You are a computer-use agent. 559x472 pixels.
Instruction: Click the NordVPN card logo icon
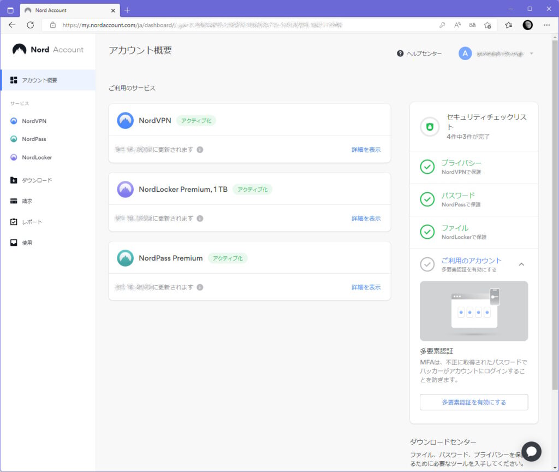[125, 121]
